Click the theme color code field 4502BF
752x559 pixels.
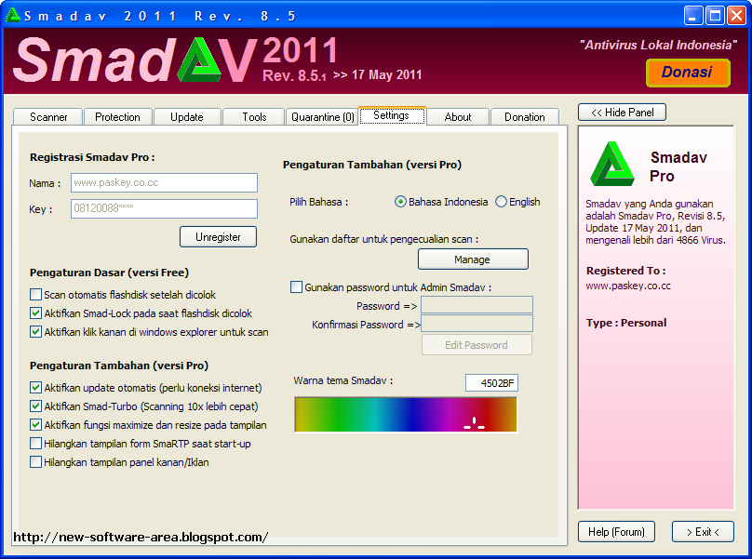click(x=491, y=383)
